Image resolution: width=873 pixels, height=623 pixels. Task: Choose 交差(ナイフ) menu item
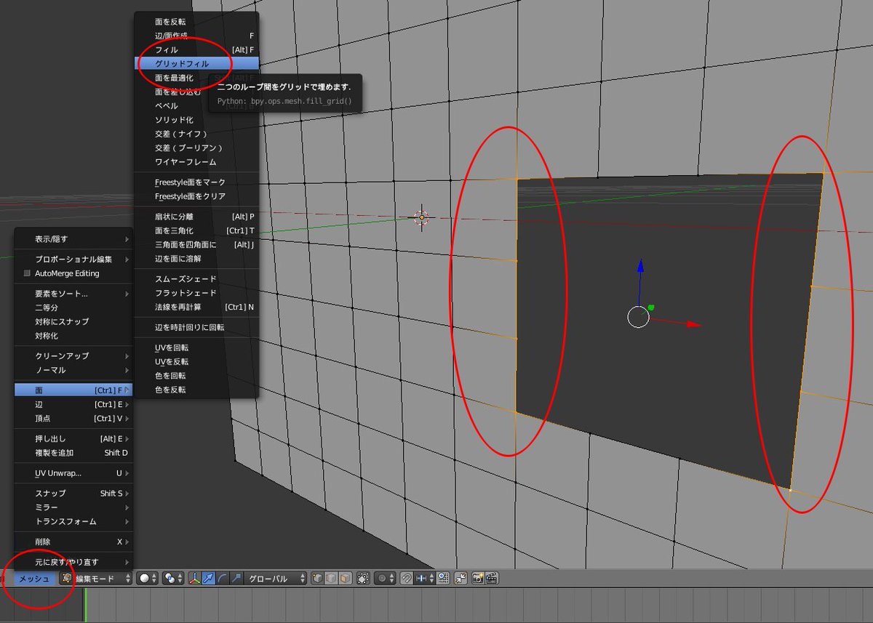point(196,134)
